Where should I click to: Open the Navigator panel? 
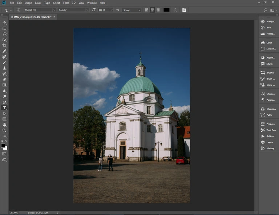coord(268,21)
